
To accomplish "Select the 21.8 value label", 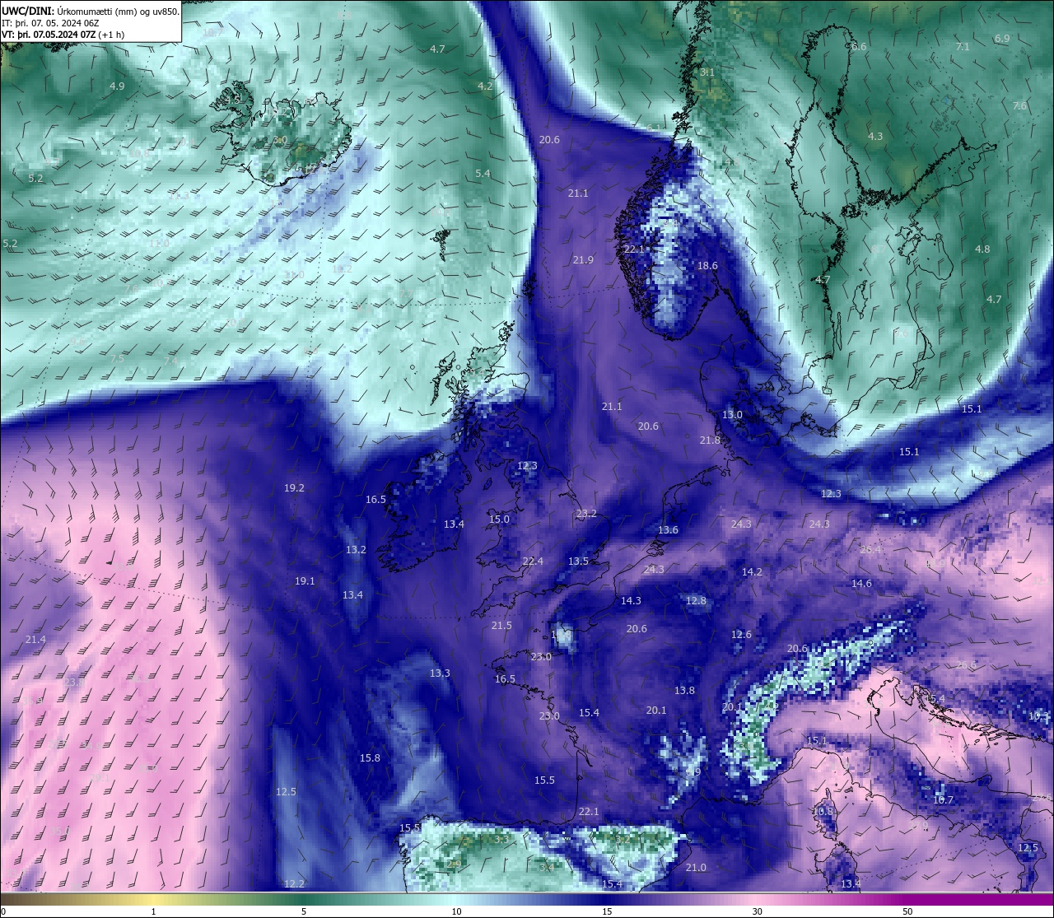I will [710, 440].
